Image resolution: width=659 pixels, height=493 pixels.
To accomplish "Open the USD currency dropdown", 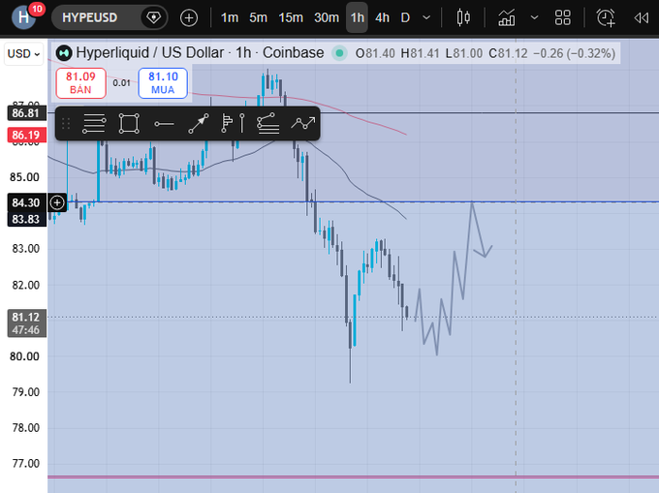I will tap(23, 53).
